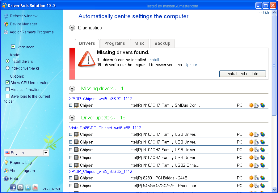Image resolution: width=278 pixels, height=193 pixels.
Task: Maximize the DriverPack Solution window
Action: (266, 6)
